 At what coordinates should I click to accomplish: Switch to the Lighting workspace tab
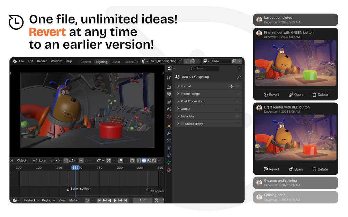(x=102, y=62)
